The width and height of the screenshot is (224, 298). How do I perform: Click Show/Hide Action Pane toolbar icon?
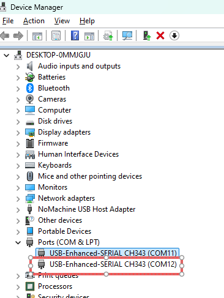89,36
